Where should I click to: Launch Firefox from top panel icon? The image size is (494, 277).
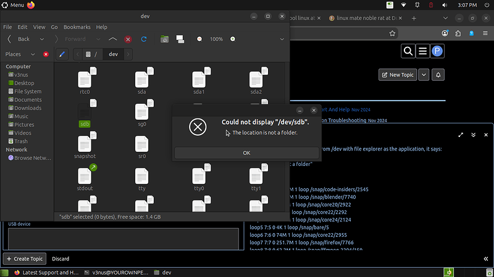click(30, 5)
